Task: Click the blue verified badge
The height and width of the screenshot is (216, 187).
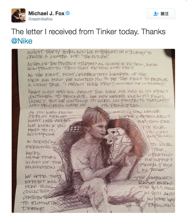Action: point(68,13)
